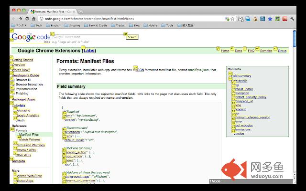Click the red extension icon beside the wrench
Screen dimensions: 306x191
(285, 19)
